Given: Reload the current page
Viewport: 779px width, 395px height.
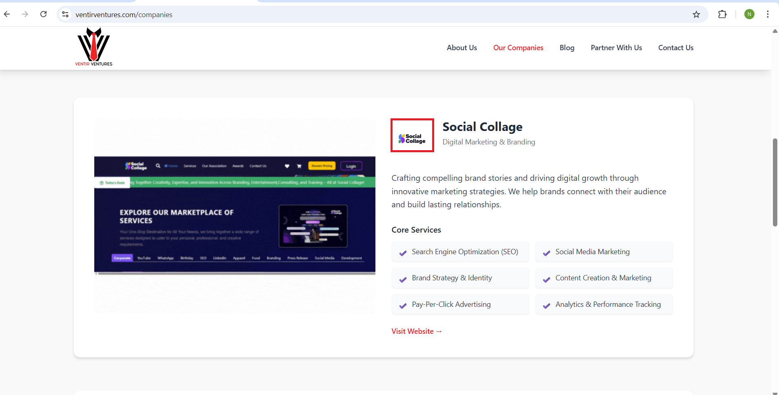Looking at the screenshot, I should pyautogui.click(x=43, y=14).
